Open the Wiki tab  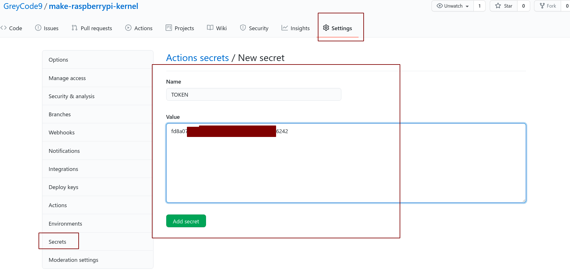(217, 28)
